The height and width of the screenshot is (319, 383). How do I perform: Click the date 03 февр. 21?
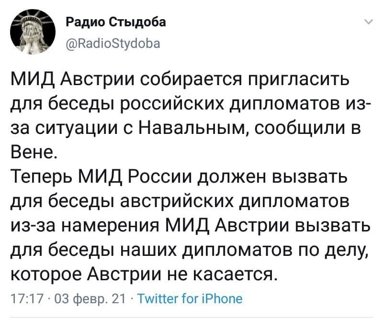point(90,299)
